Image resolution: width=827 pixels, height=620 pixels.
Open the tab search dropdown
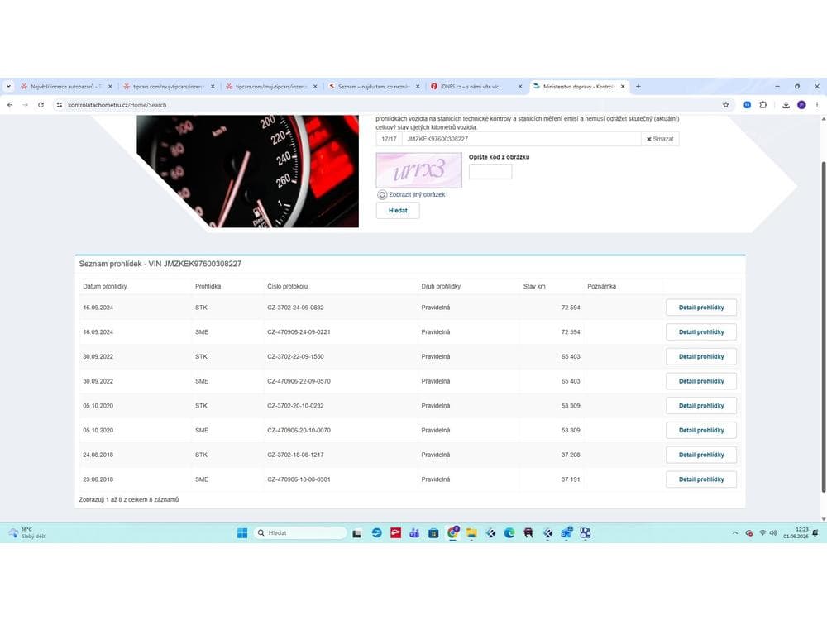[8, 87]
